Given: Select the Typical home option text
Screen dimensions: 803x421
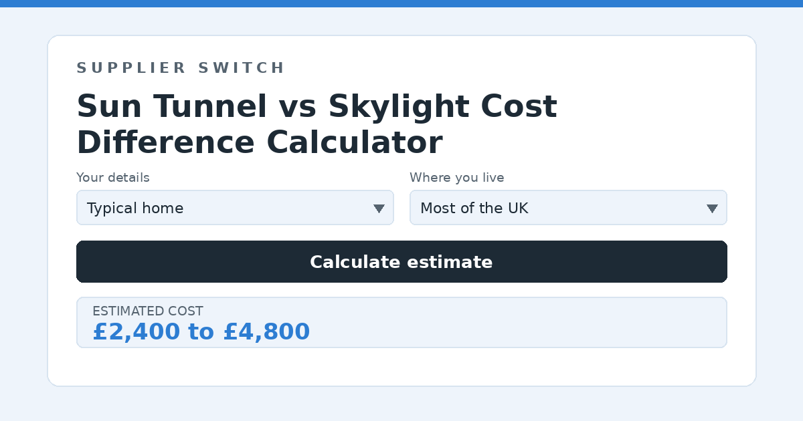Looking at the screenshot, I should pos(135,208).
